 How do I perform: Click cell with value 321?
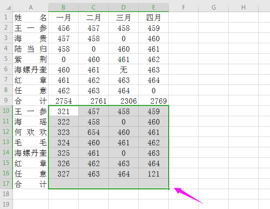click(x=63, y=111)
